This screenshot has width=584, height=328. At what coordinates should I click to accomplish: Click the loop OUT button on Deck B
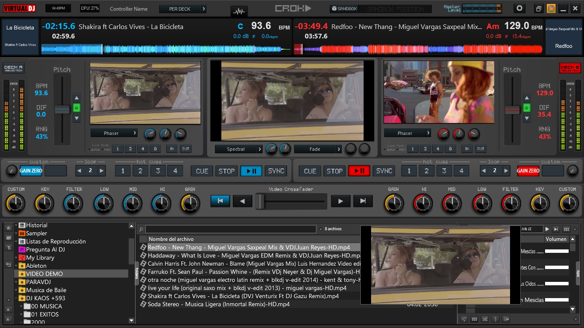pos(481,149)
